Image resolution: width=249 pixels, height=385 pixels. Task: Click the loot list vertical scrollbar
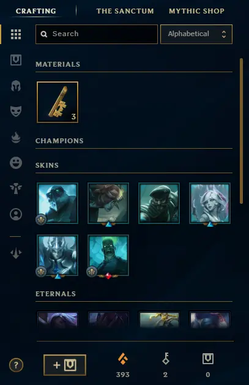pyautogui.click(x=242, y=131)
